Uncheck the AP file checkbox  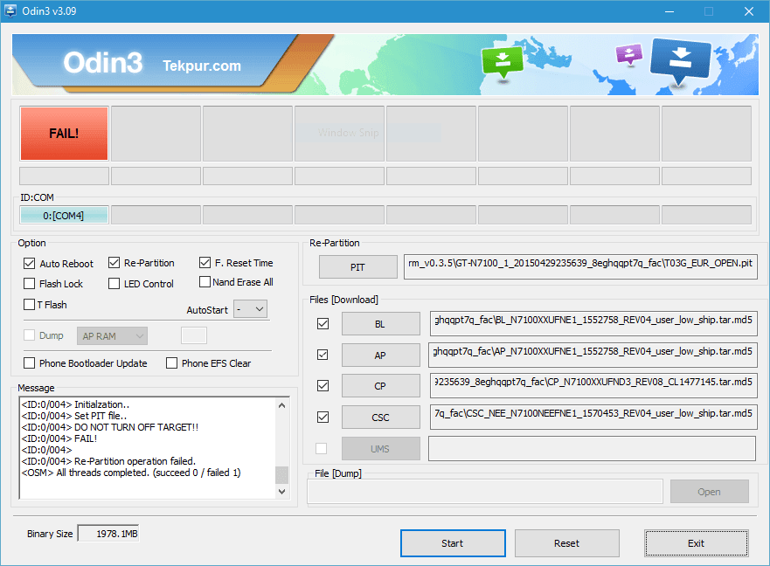tap(323, 355)
